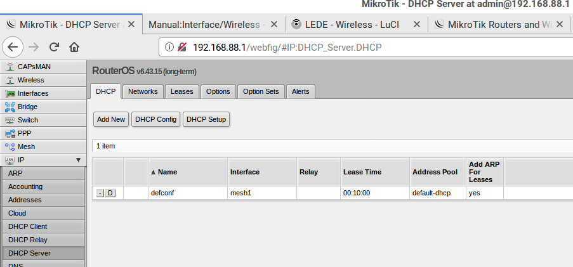Click the Relay column header
The width and height of the screenshot is (573, 267).
coord(319,172)
